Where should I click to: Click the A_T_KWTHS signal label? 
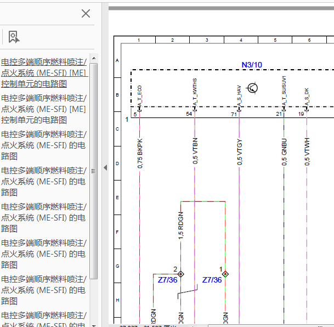[195, 92]
